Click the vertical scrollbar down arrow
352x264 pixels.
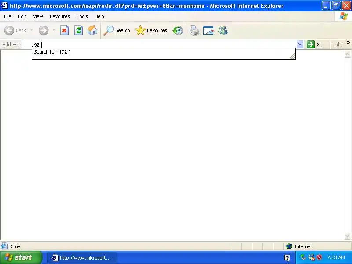pyautogui.click(x=347, y=236)
